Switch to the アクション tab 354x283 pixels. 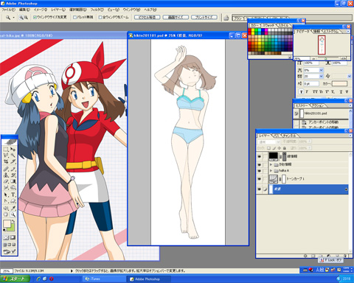(x=318, y=105)
